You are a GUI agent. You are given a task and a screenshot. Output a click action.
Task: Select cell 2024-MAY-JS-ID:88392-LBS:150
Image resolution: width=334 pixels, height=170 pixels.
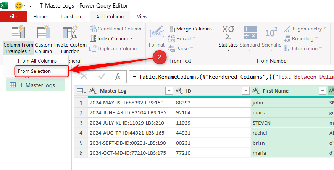131,103
